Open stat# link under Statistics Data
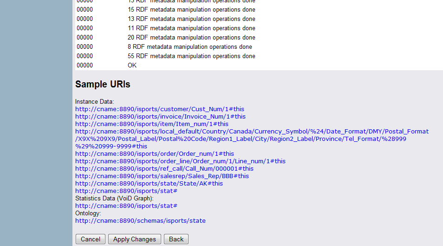This screenshot has height=246, width=443. pyautogui.click(x=126, y=206)
